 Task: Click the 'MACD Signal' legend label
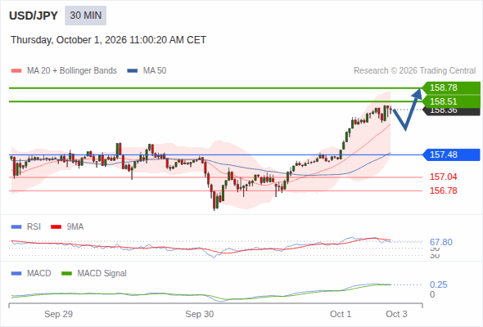pyautogui.click(x=102, y=274)
